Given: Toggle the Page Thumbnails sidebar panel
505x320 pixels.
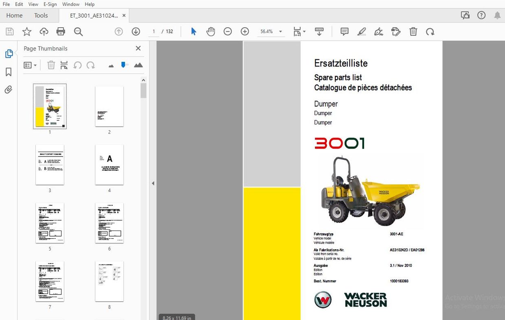Looking at the screenshot, I should (9, 53).
